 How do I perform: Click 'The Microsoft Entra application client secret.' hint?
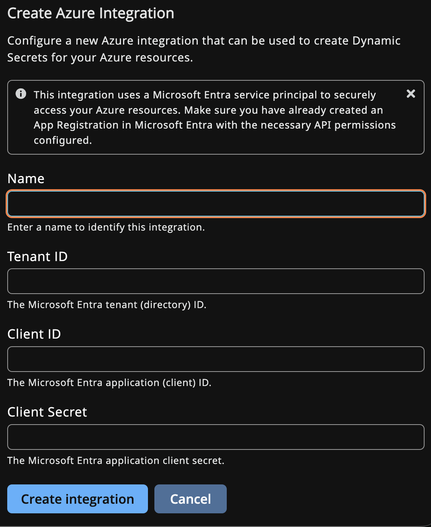point(116,461)
